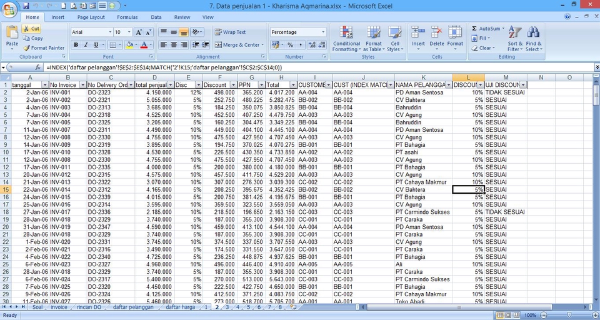Align text right in cell
The width and height of the screenshot is (600, 320).
click(184, 45)
